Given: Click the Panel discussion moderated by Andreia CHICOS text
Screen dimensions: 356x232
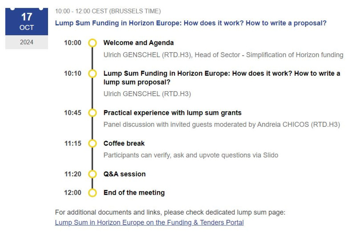Looking at the screenshot, I should coord(222,125).
